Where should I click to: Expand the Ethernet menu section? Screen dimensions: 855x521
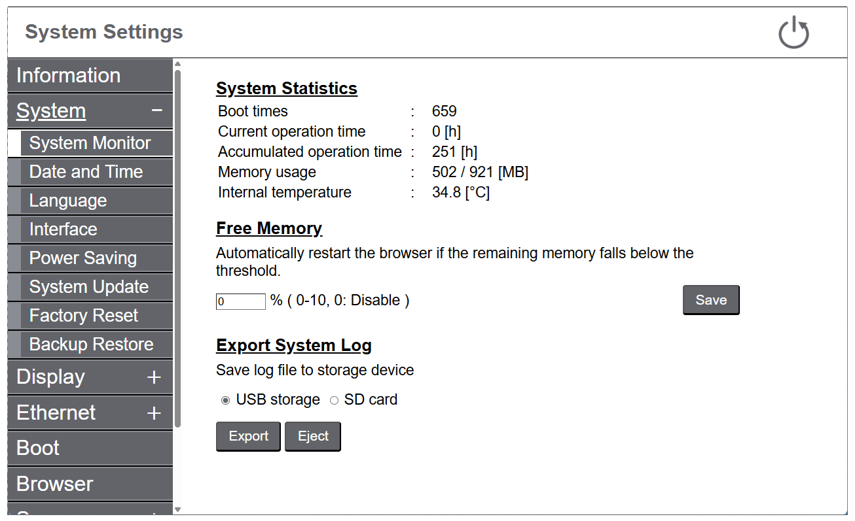[154, 413]
